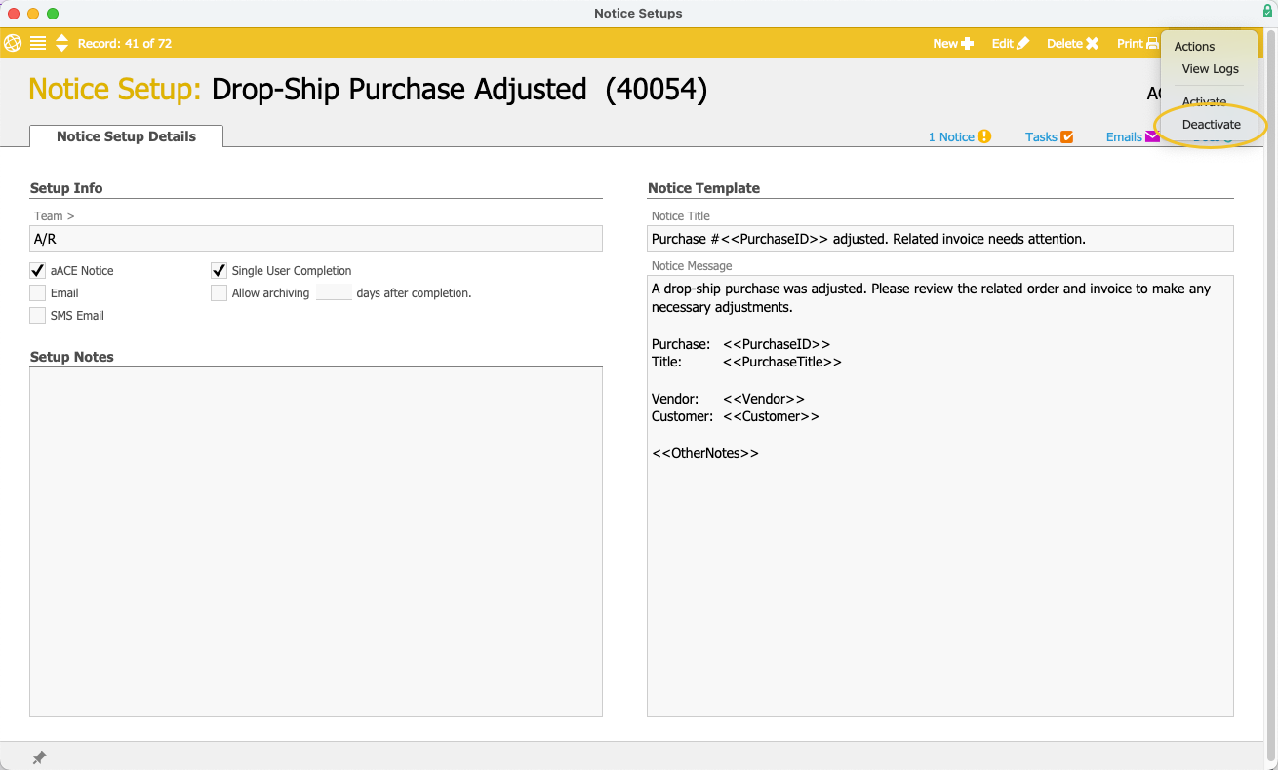Click the globe icon in the header

coord(13,43)
